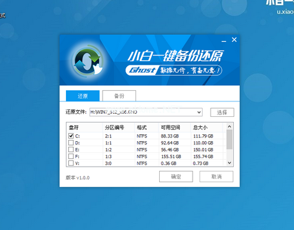Click the 取消 cancel button

(x=216, y=177)
